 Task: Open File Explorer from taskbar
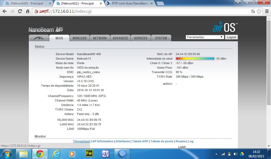pos(24,154)
